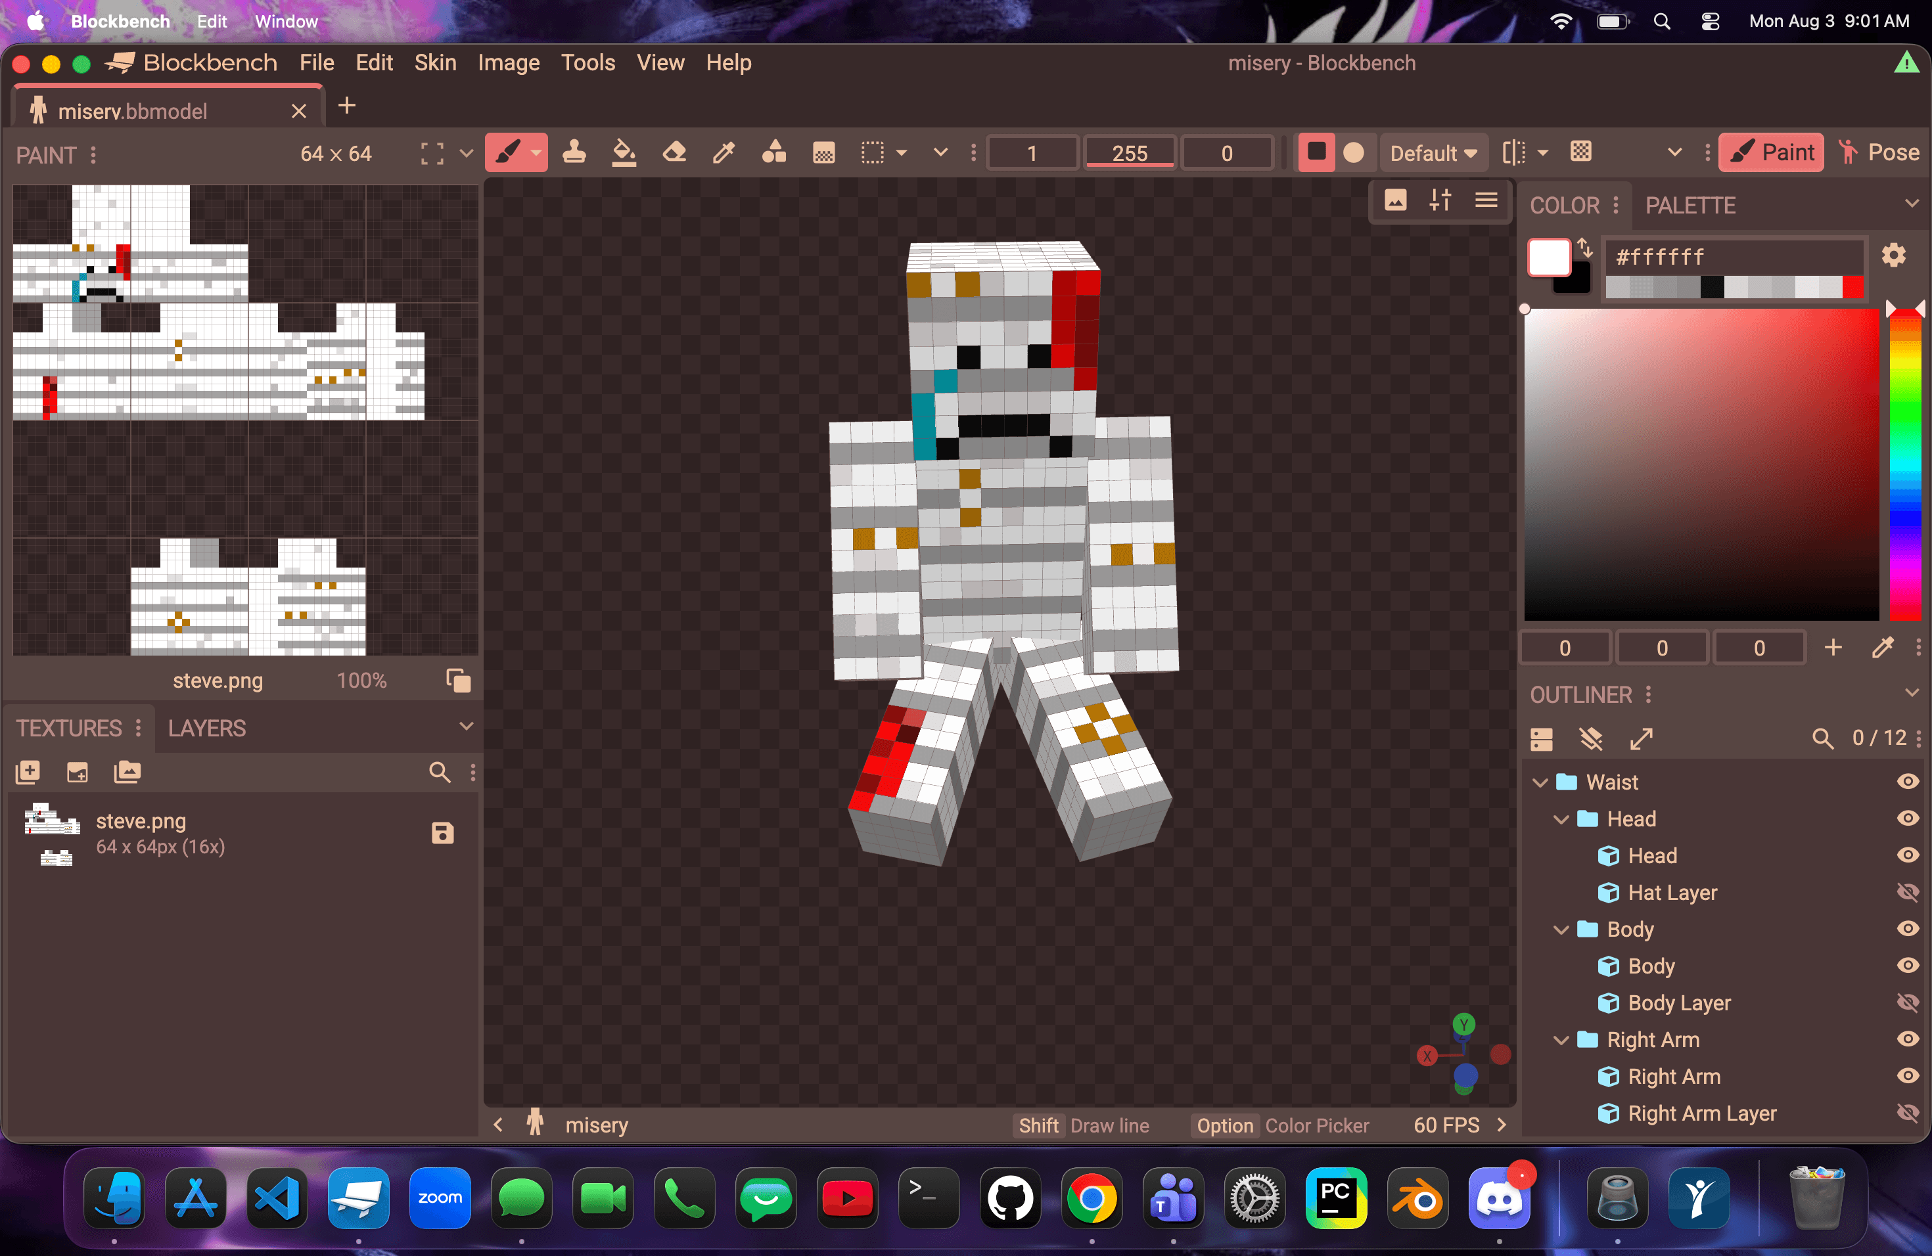Select the round brush shape
The width and height of the screenshot is (1932, 1256).
tap(1353, 152)
